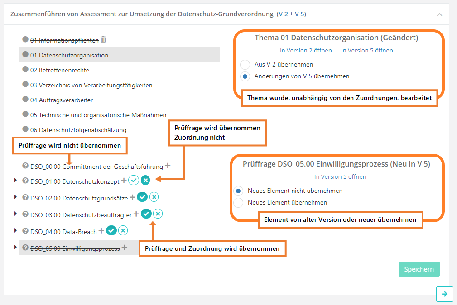The width and height of the screenshot is (457, 305).
Task: Select 'Änderungen von V 5 übernehmen' radio option
Action: 245,76
